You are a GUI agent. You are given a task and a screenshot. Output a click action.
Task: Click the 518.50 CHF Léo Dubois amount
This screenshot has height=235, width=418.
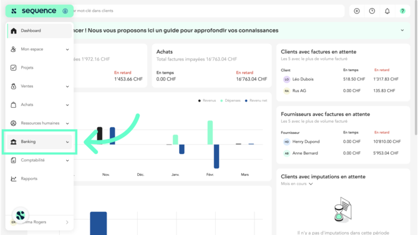coord(354,79)
